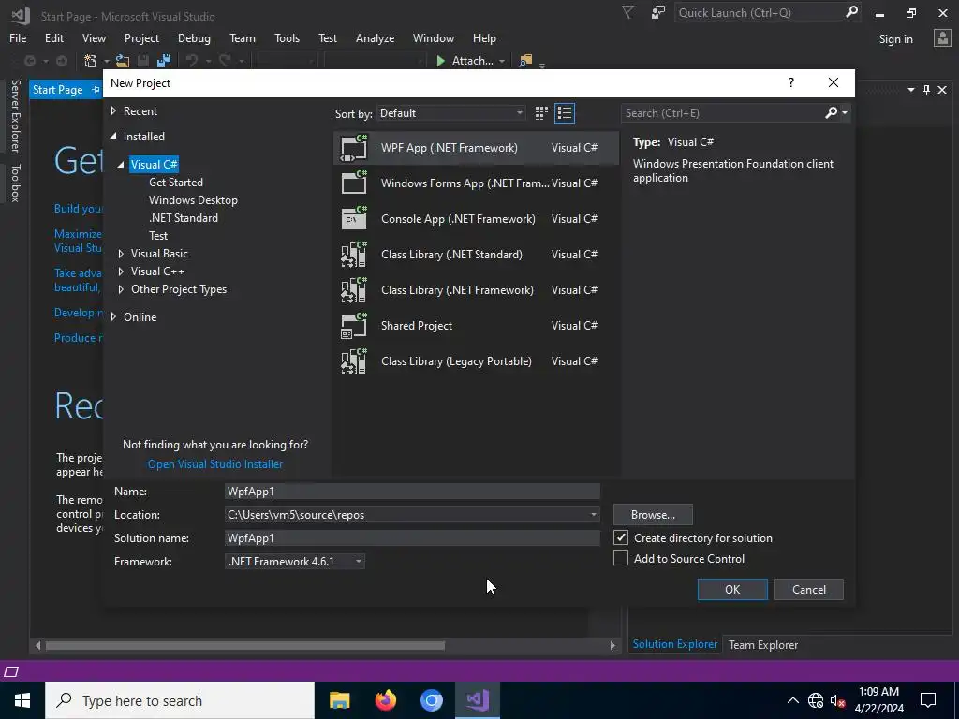Collapse the Installed tree node
This screenshot has width=959, height=719.
(113, 137)
